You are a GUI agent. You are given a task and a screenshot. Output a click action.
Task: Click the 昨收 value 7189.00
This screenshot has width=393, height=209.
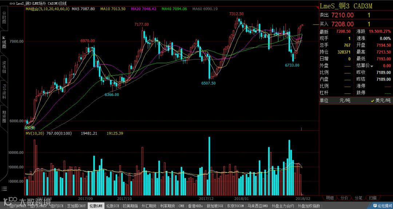point(384,72)
